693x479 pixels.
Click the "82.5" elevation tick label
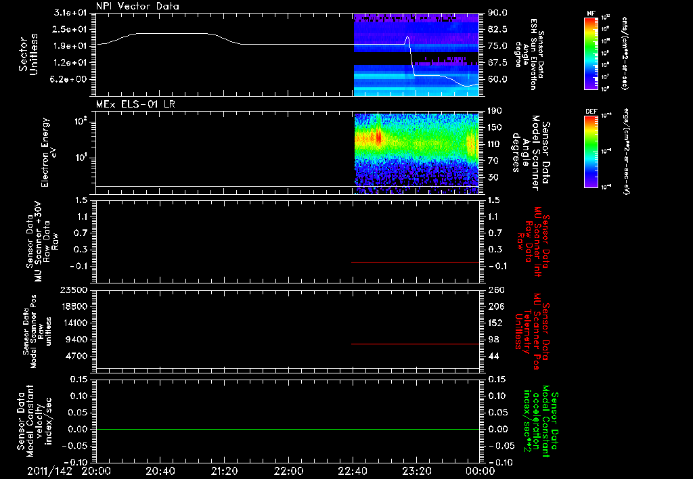coord(497,29)
